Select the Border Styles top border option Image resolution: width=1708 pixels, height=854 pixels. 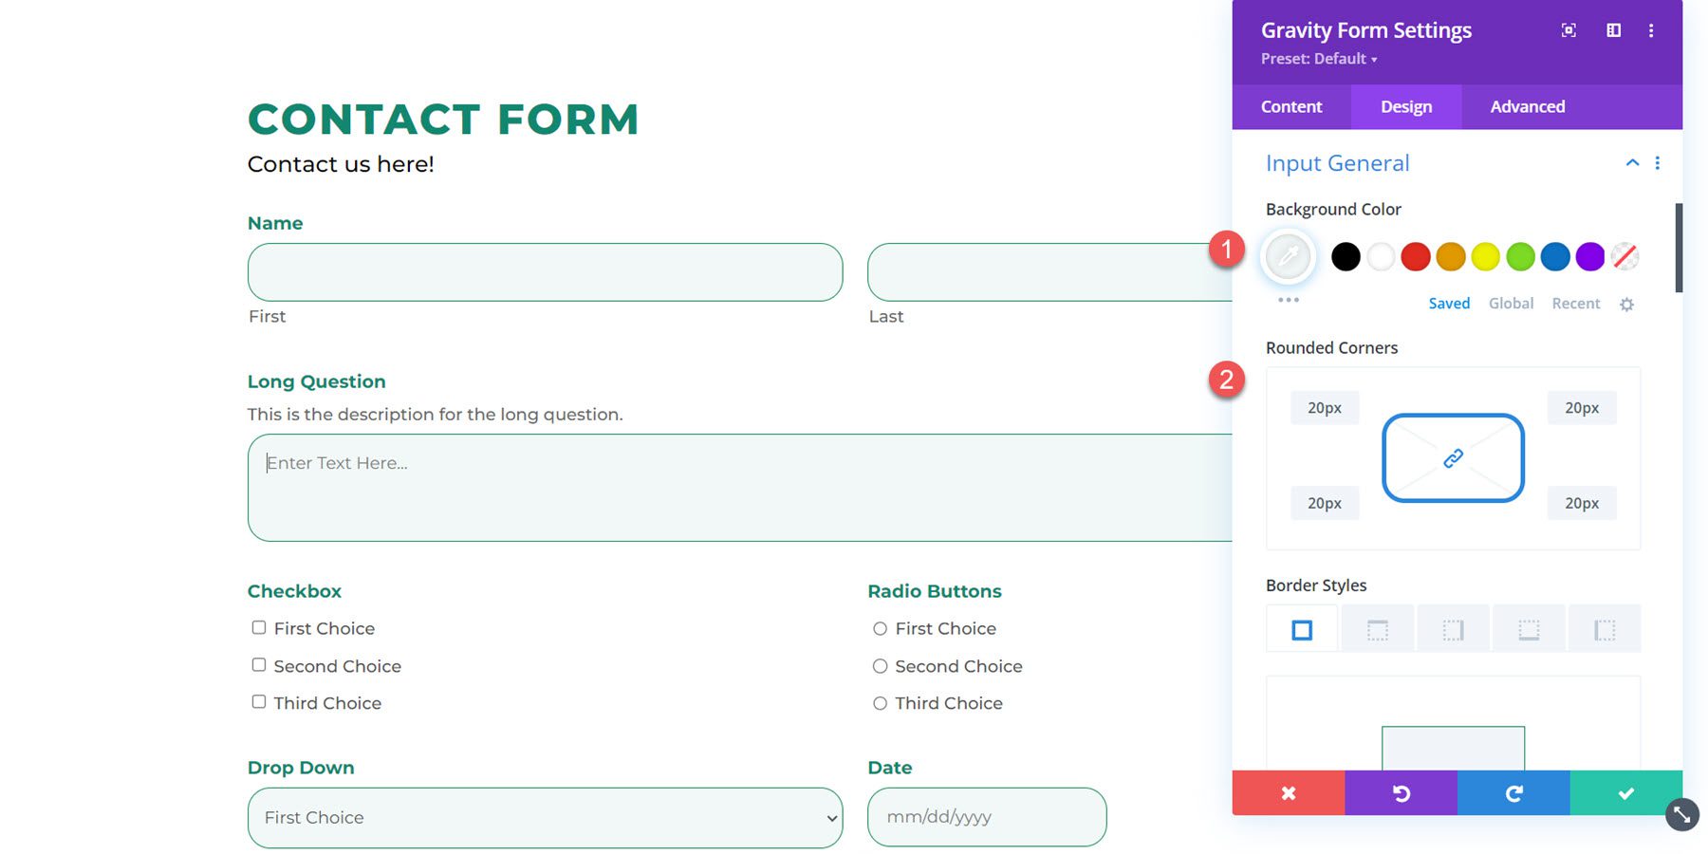coord(1377,628)
